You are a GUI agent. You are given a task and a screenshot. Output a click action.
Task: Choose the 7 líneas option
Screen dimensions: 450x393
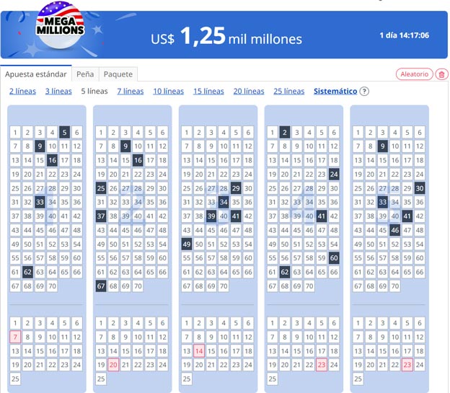(130, 92)
